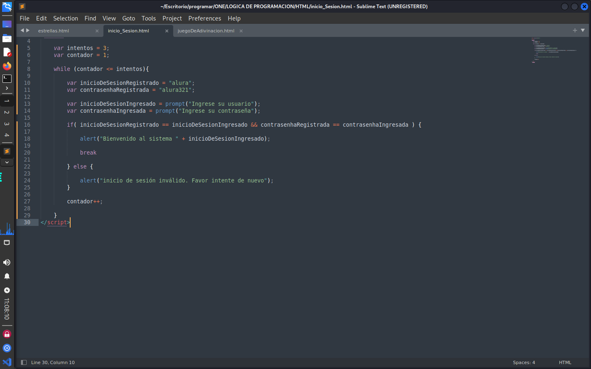Click line number 30 in the gutter
The height and width of the screenshot is (369, 591).
pos(27,222)
